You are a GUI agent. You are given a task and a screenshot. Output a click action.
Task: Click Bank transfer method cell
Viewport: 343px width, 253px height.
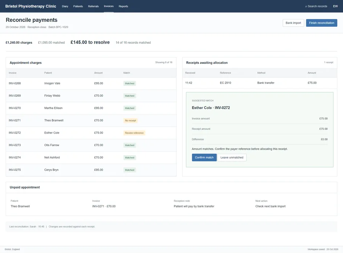pos(266,83)
